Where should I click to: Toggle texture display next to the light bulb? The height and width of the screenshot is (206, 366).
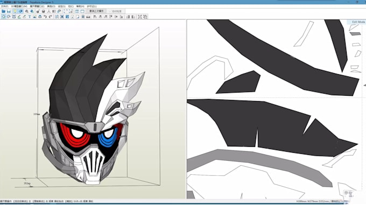point(20,11)
